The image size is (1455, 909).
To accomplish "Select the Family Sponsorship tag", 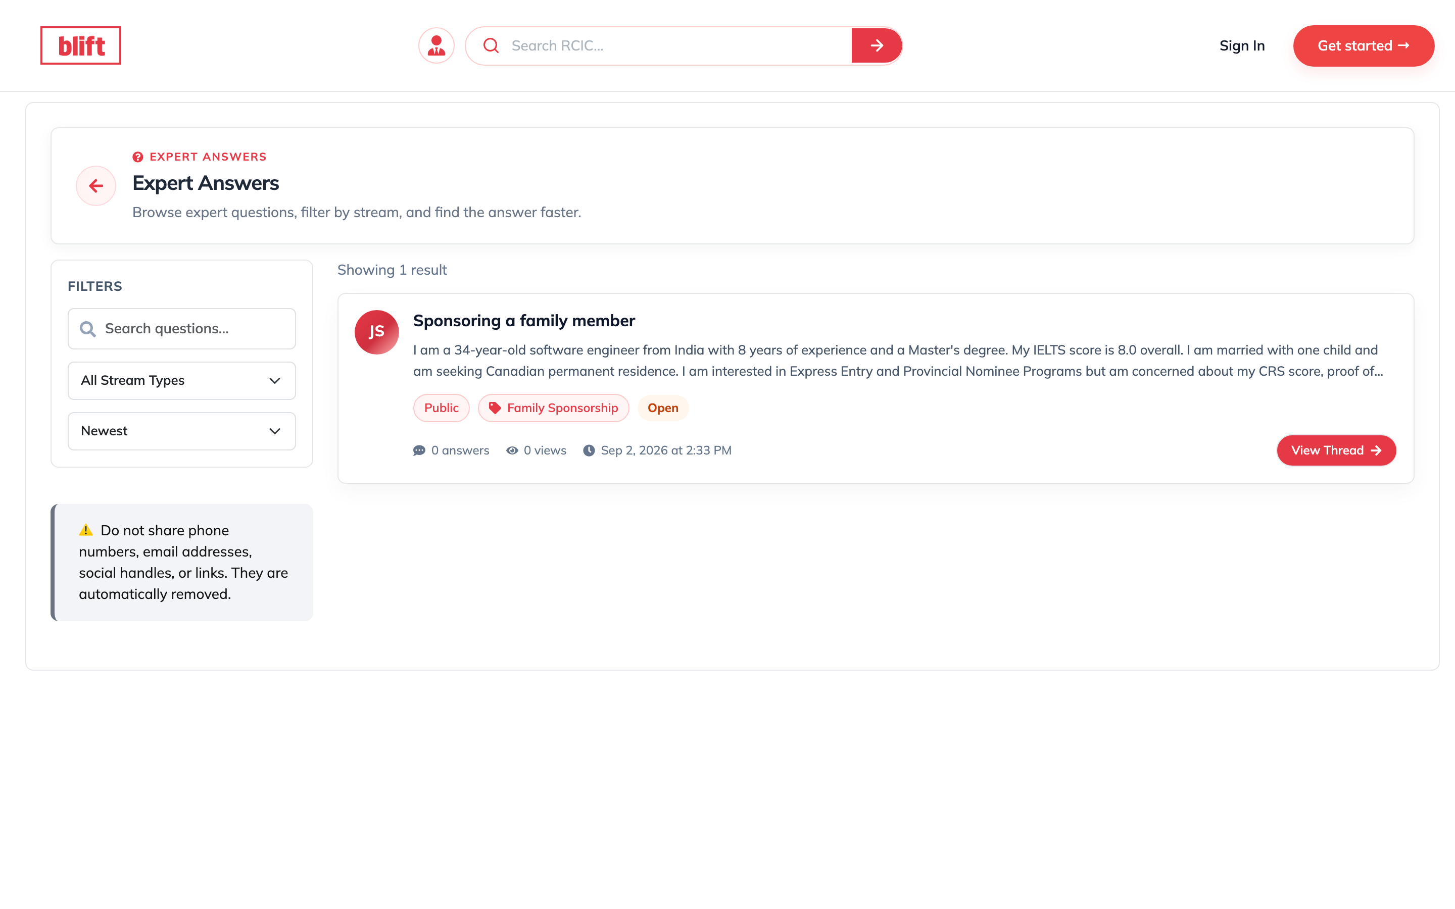I will (x=553, y=408).
